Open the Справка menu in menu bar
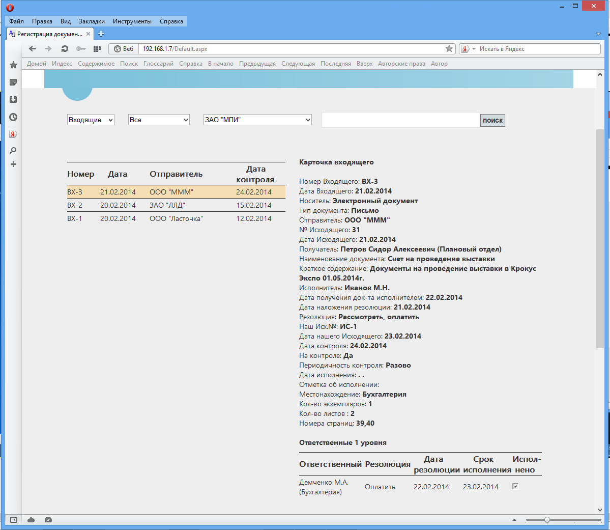The image size is (610, 530). pos(171,21)
